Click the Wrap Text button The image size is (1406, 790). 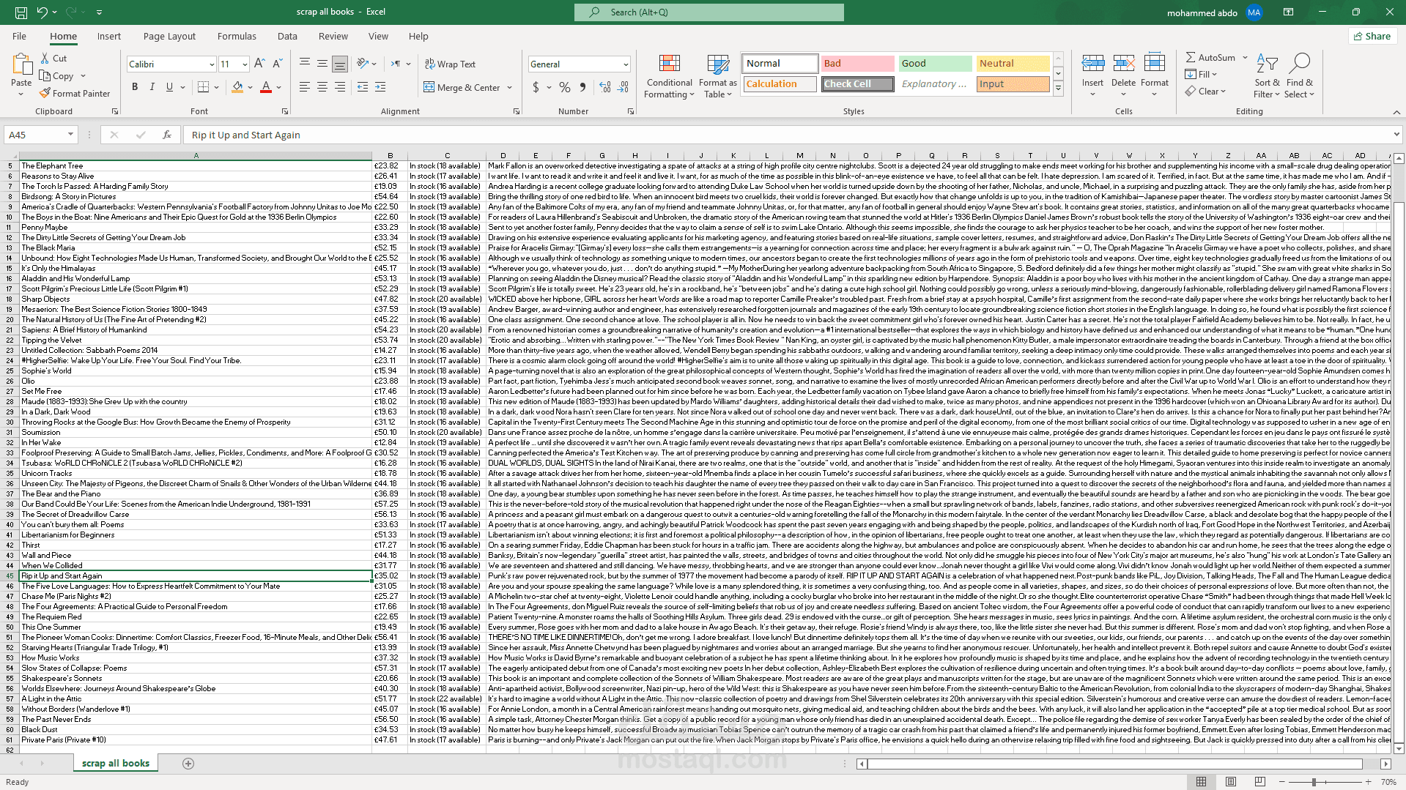coord(451,64)
